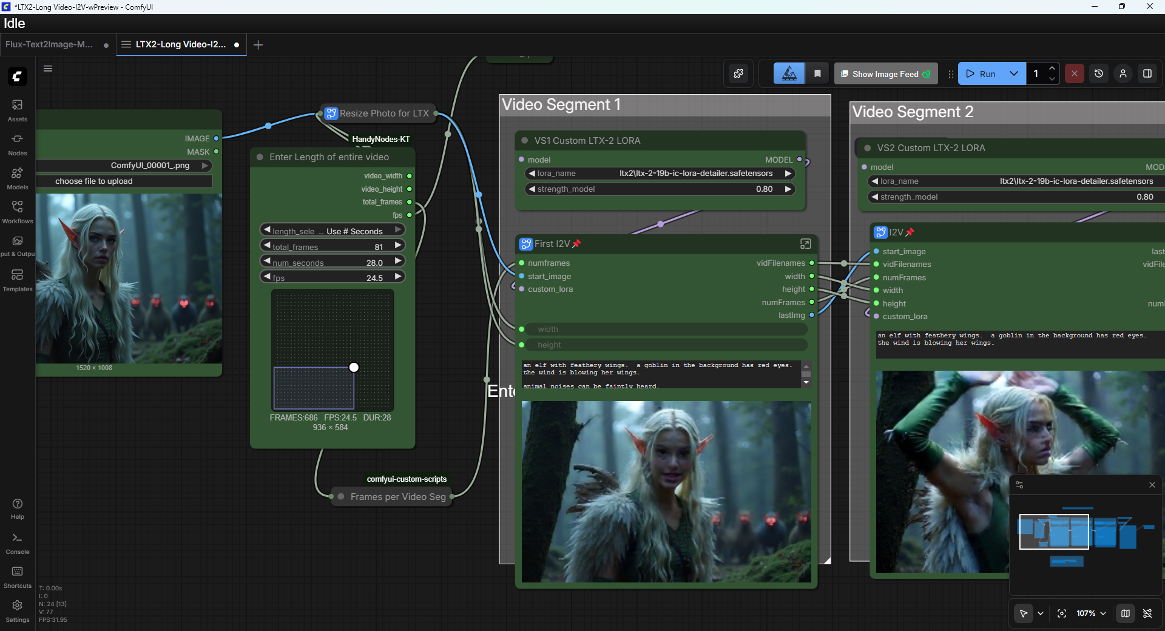The image size is (1165, 631).
Task: Open the Console panel
Action: [17, 543]
